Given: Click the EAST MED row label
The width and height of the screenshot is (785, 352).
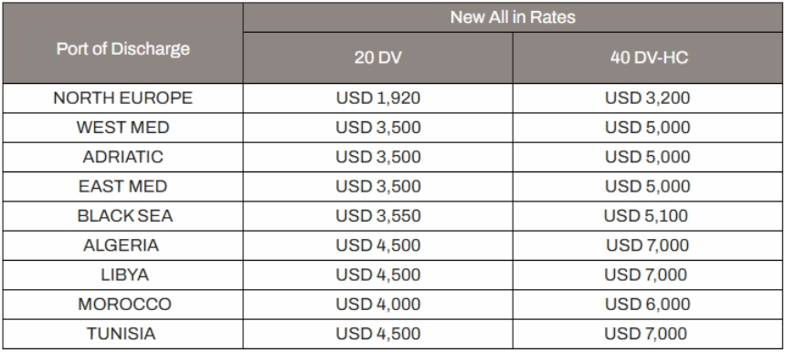Looking at the screenshot, I should (x=122, y=187).
